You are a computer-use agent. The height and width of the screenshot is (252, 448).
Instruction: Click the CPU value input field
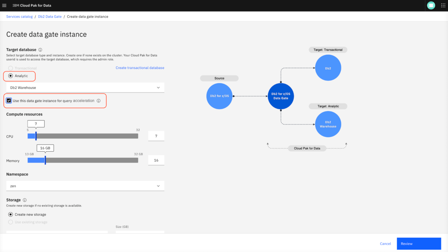156,136
